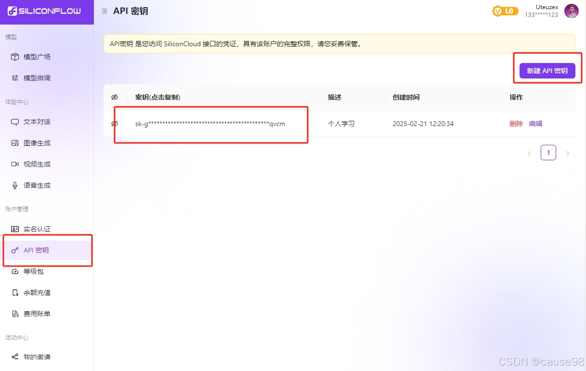Click the 余额充值 wallet icon

(15, 293)
